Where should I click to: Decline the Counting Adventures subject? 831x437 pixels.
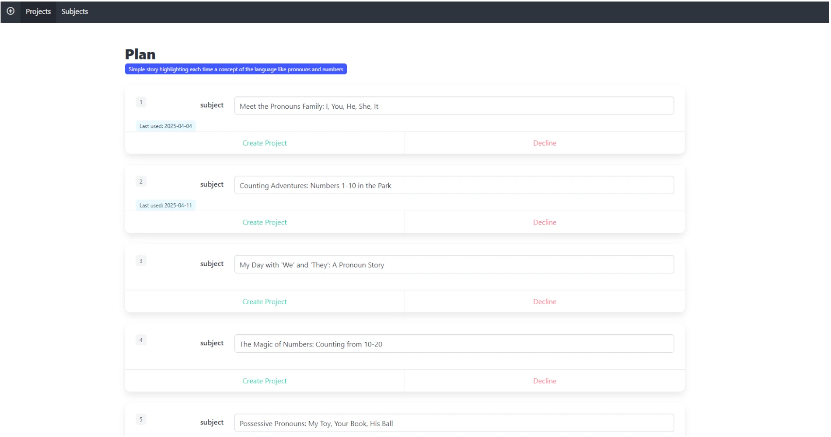pos(545,222)
